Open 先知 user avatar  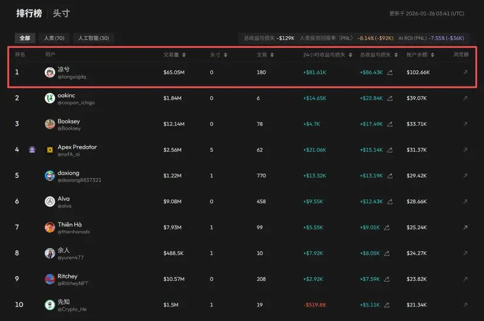(50, 305)
